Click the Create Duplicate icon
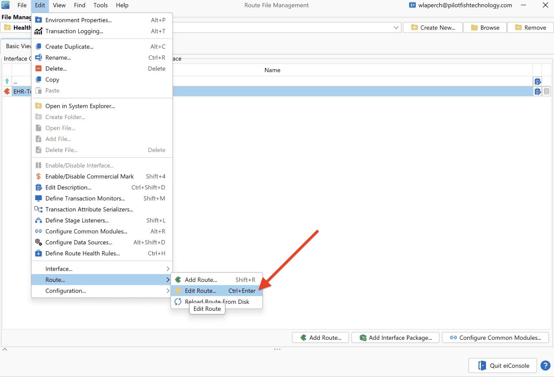The image size is (554, 377). click(39, 47)
